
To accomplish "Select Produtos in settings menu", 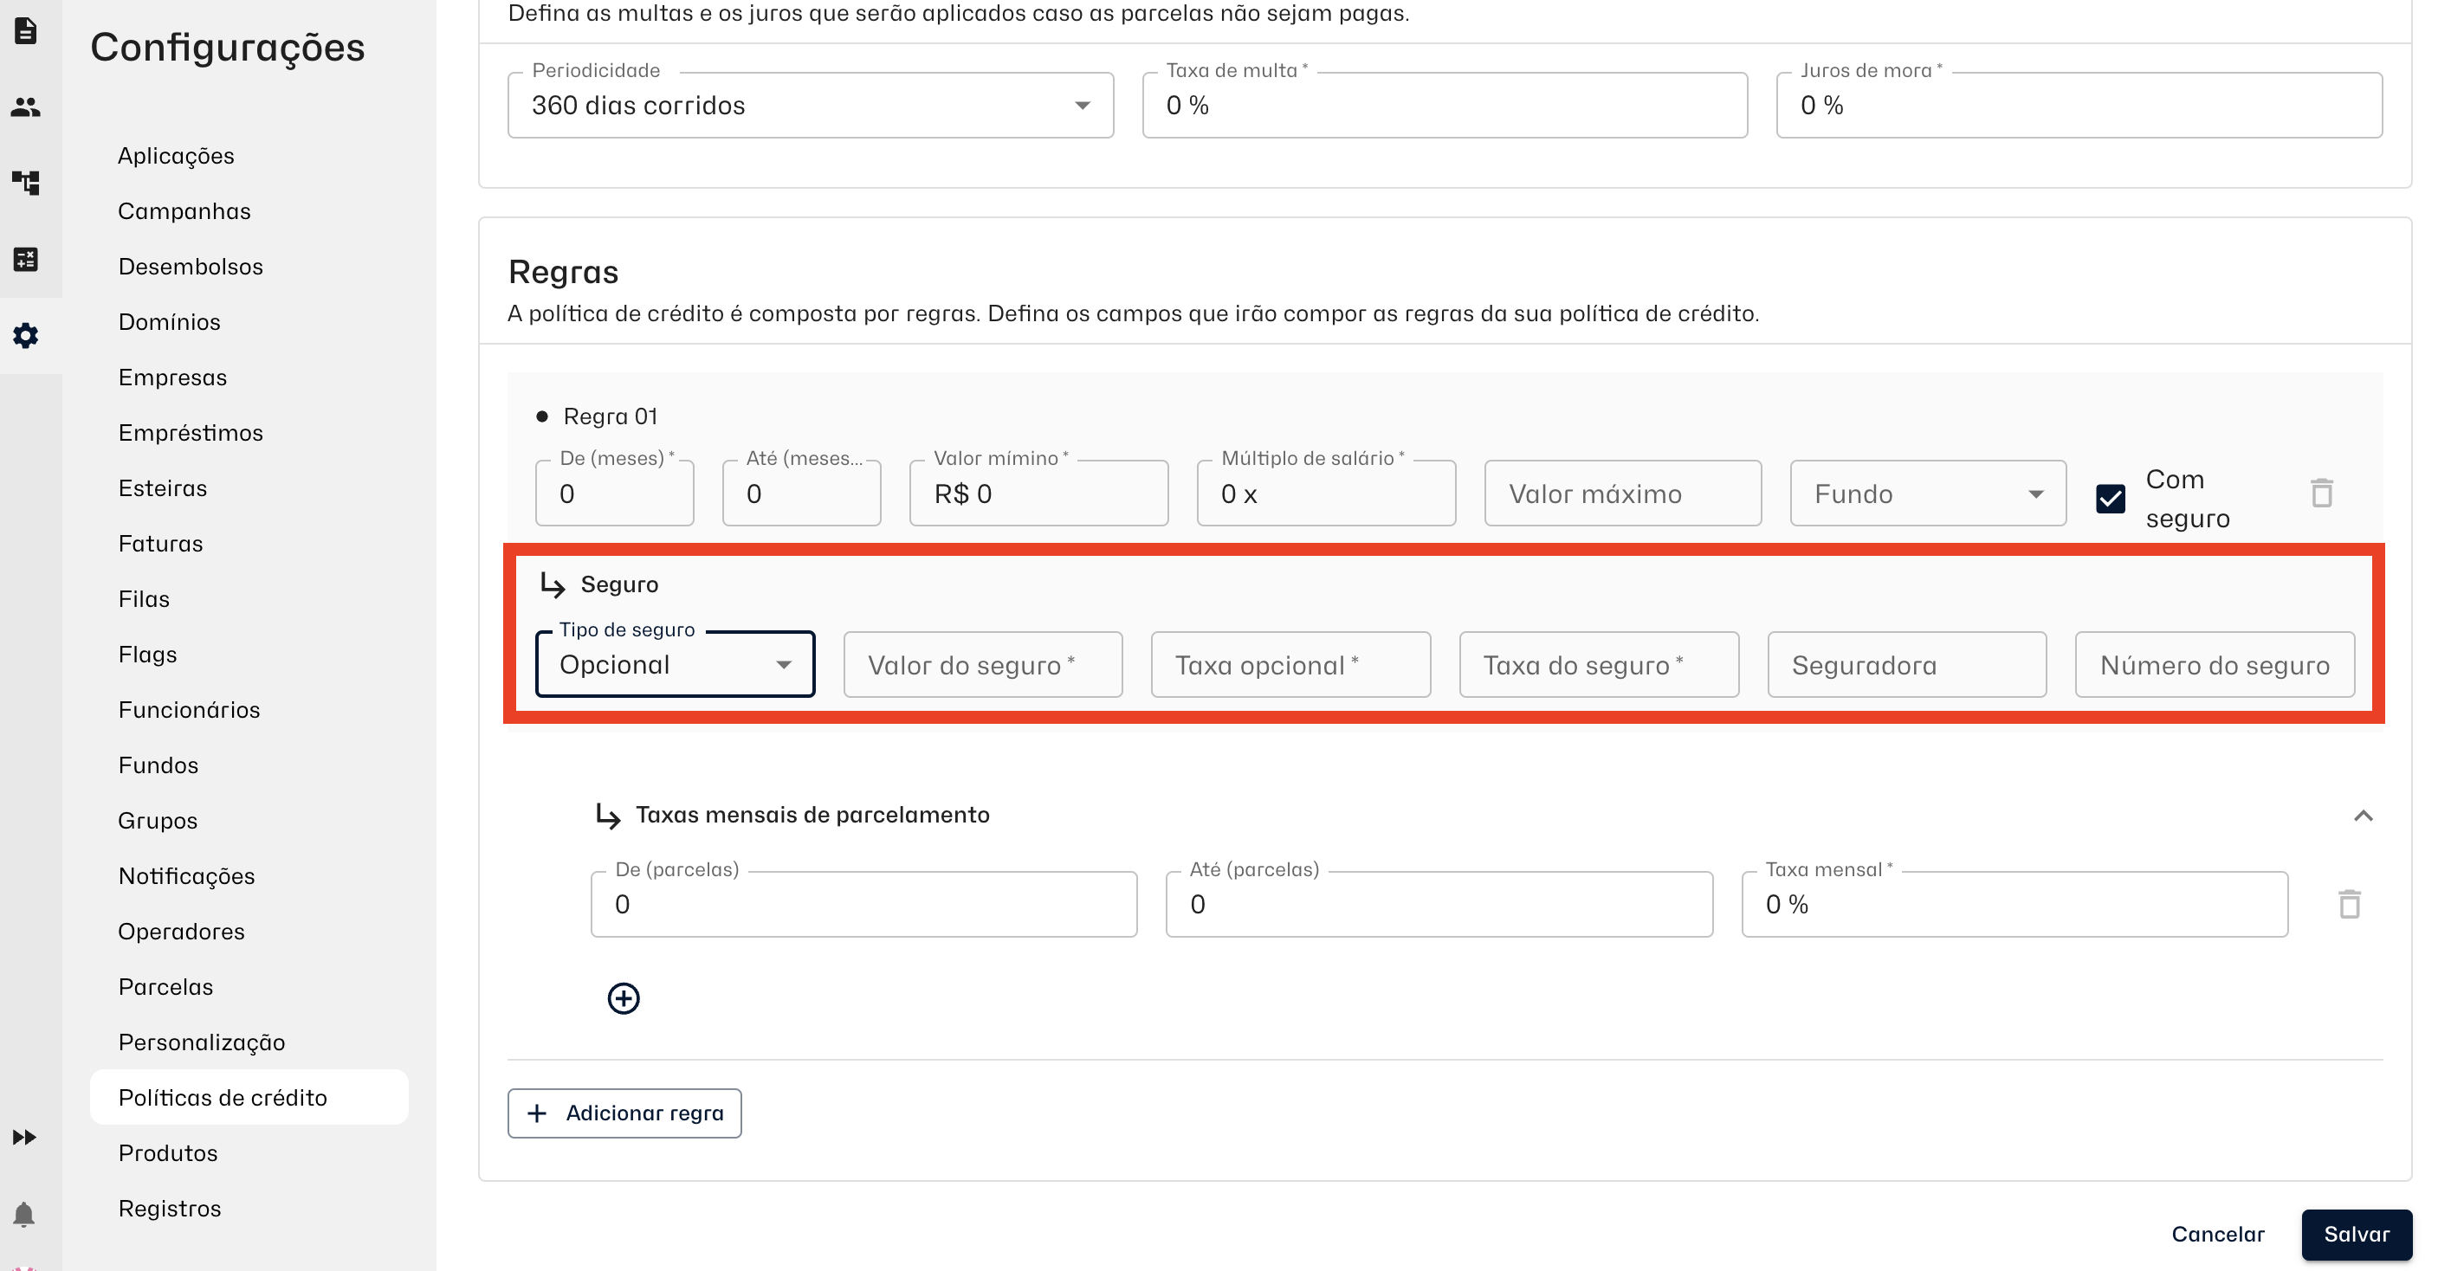I will point(167,1153).
